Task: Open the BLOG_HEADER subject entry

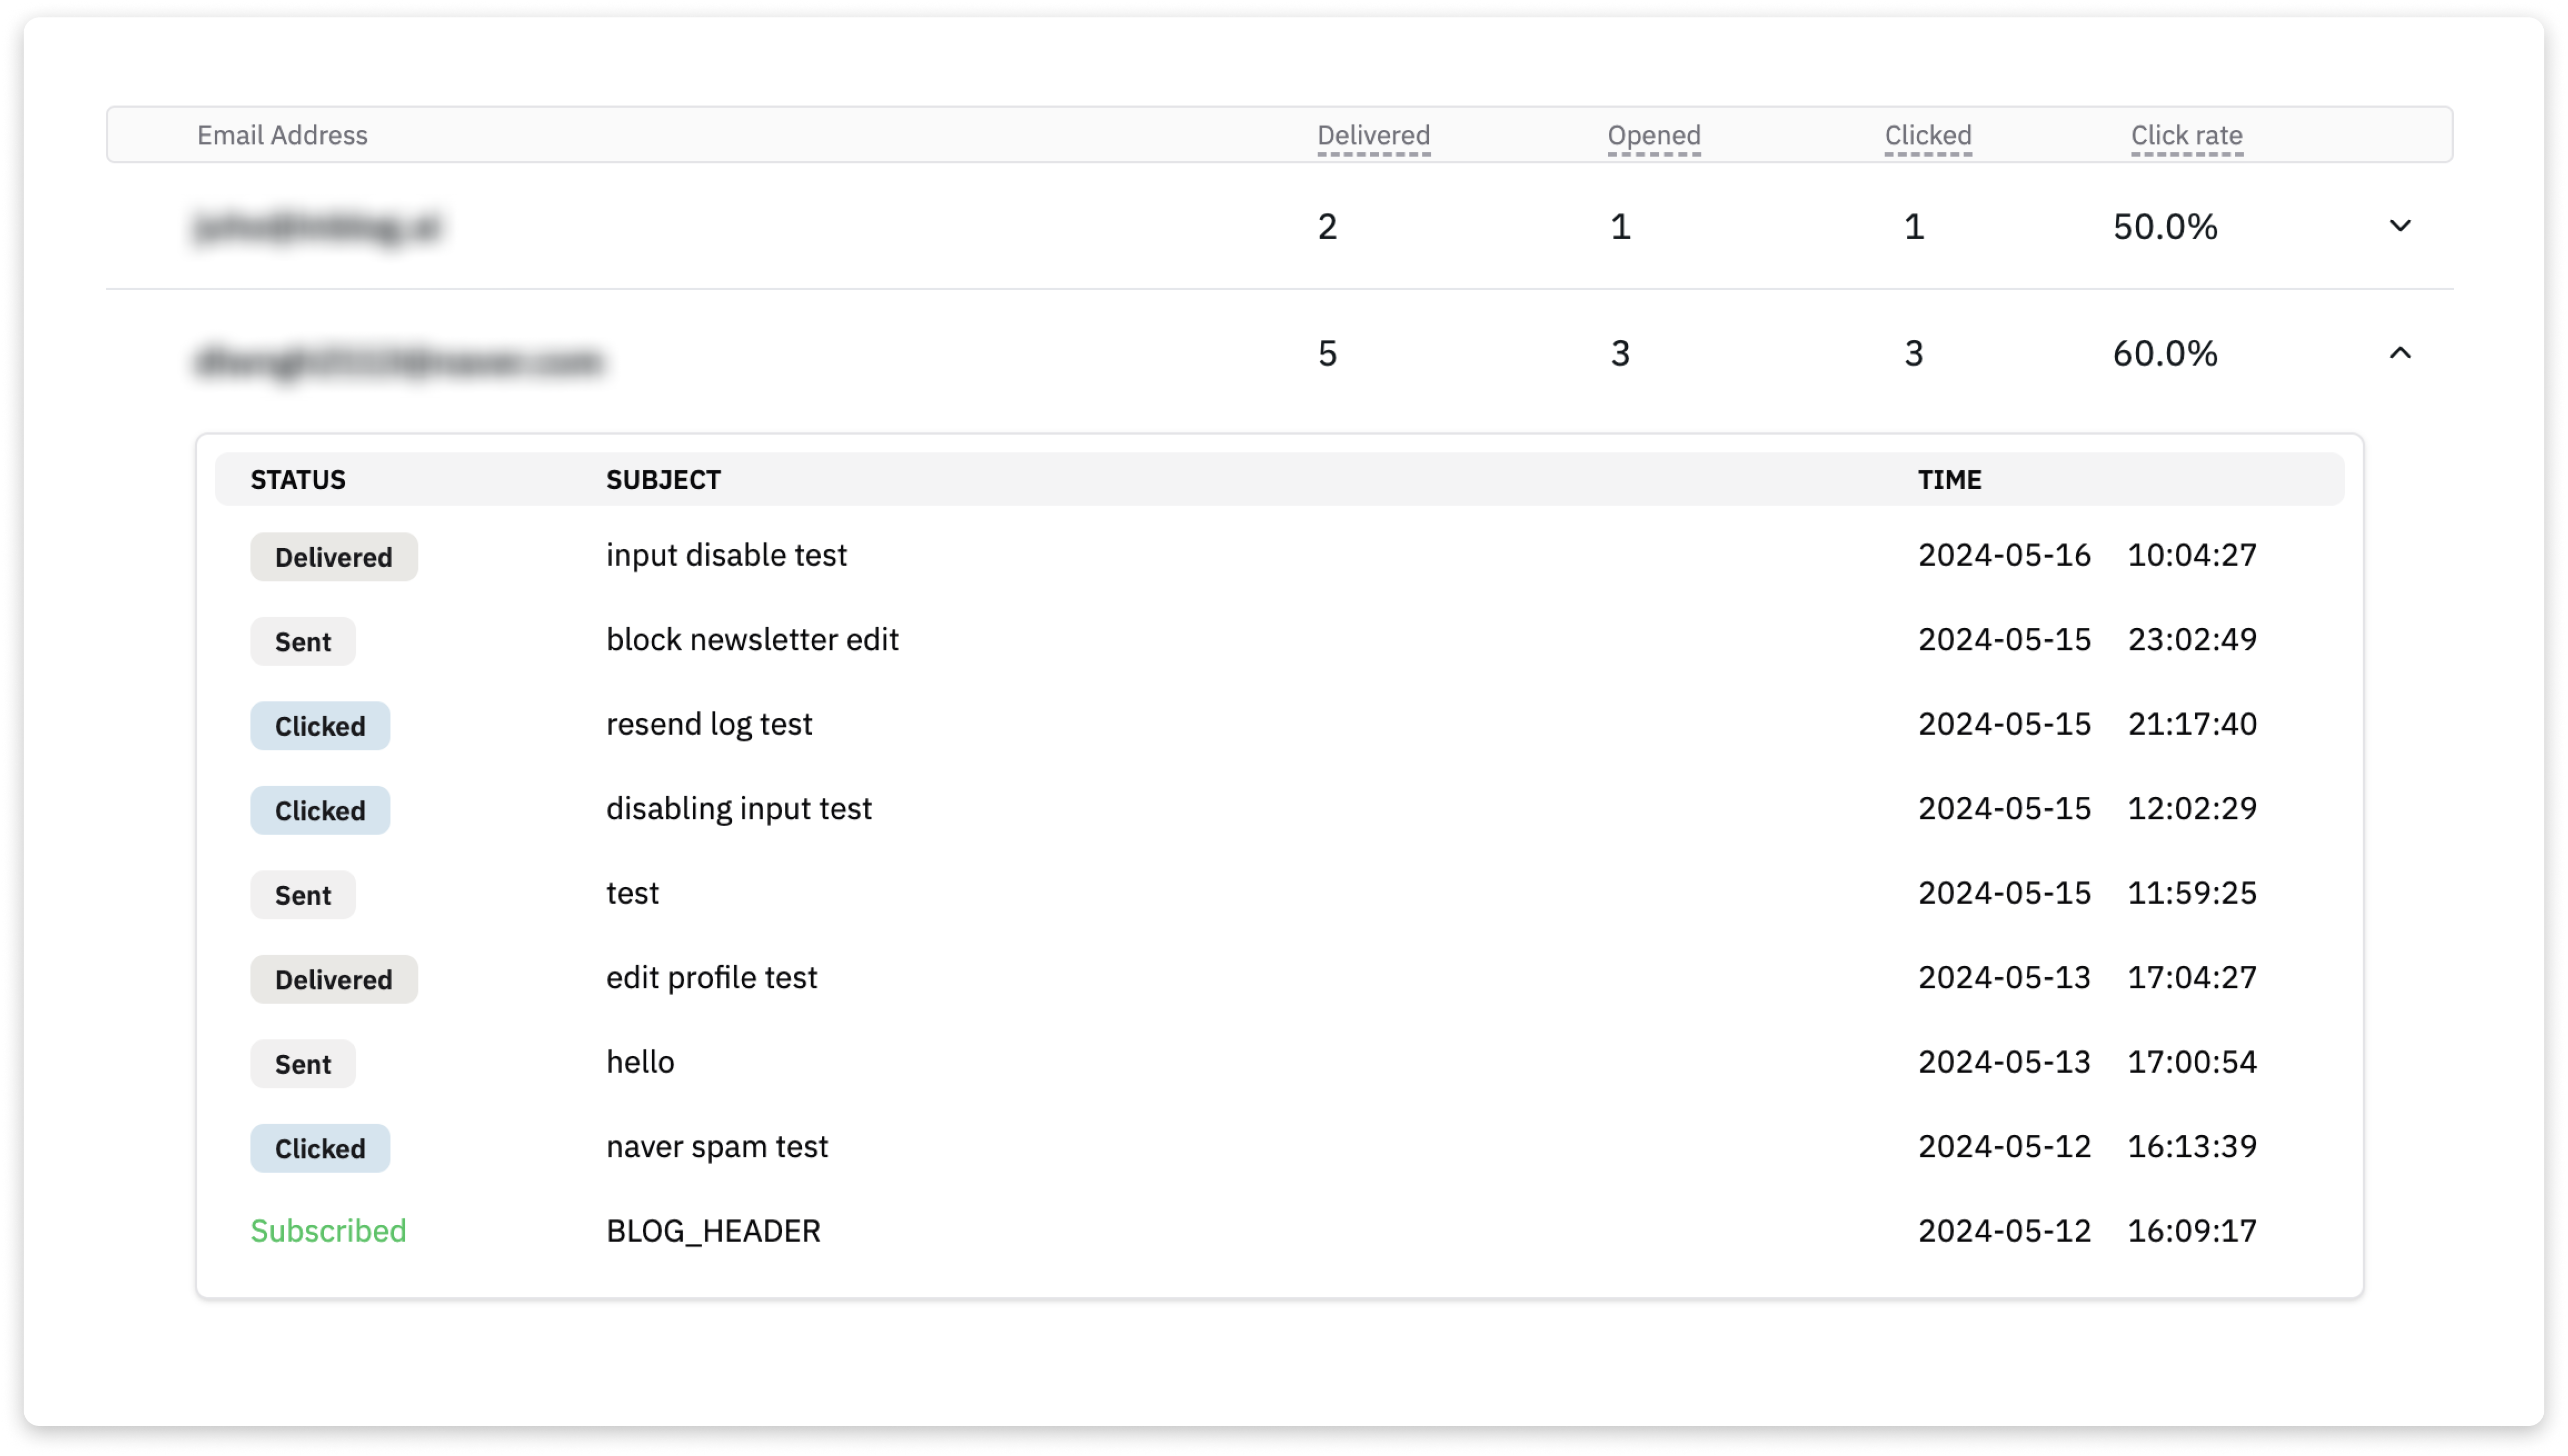Action: coord(713,1231)
